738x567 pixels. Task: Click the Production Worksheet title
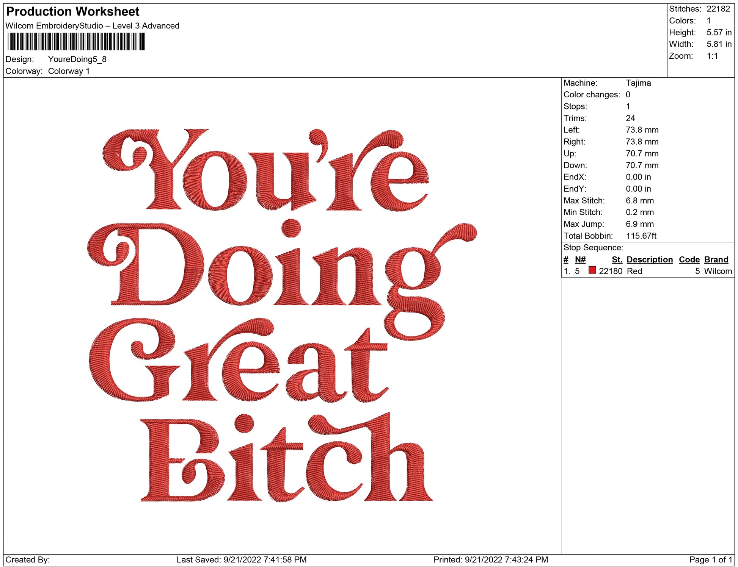tap(73, 11)
